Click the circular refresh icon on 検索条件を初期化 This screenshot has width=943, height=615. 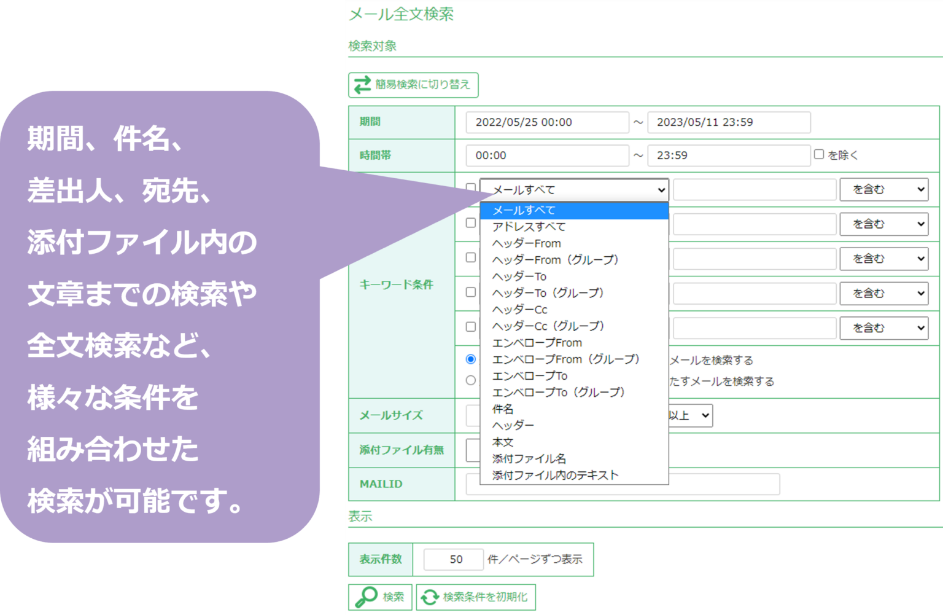point(429,596)
